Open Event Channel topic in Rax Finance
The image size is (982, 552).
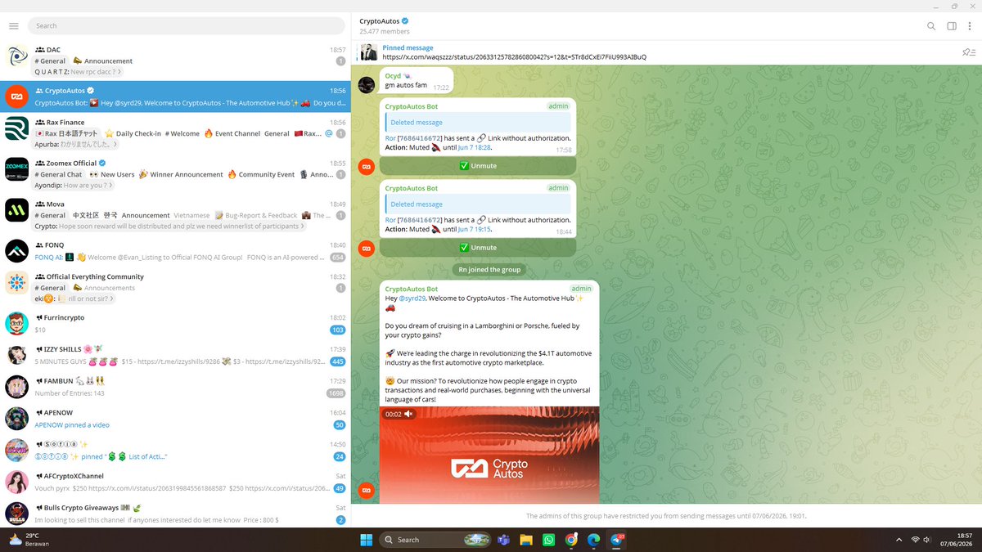click(x=232, y=133)
